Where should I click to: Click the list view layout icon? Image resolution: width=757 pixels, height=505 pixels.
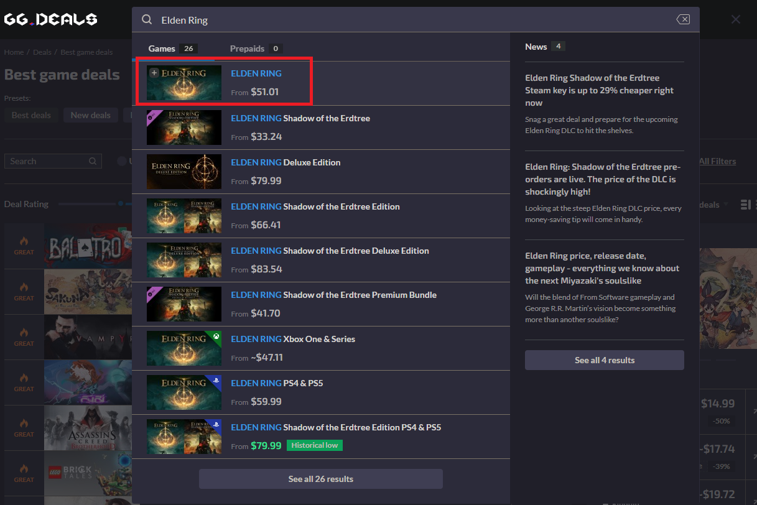[x=745, y=205]
